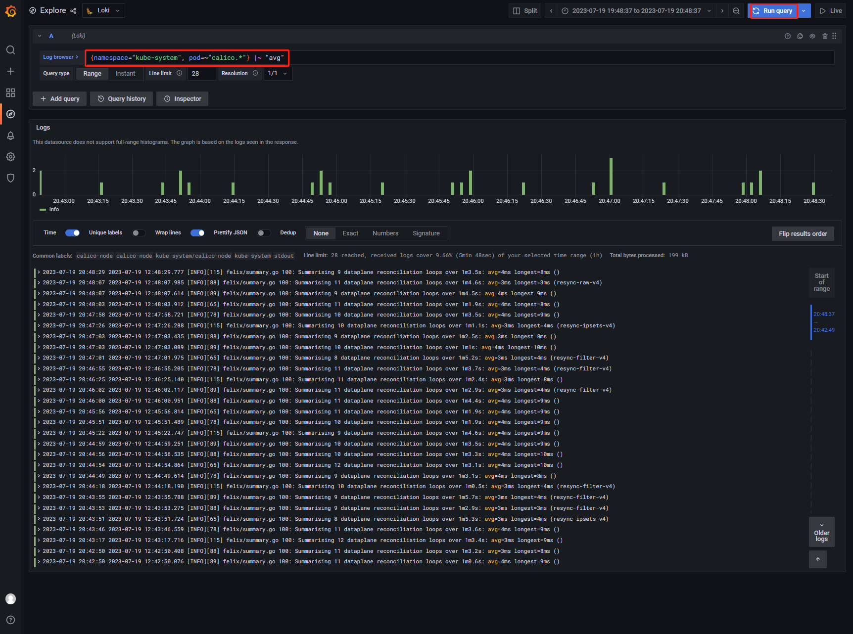Image resolution: width=853 pixels, height=634 pixels.
Task: Open the time range picker
Action: coord(637,11)
